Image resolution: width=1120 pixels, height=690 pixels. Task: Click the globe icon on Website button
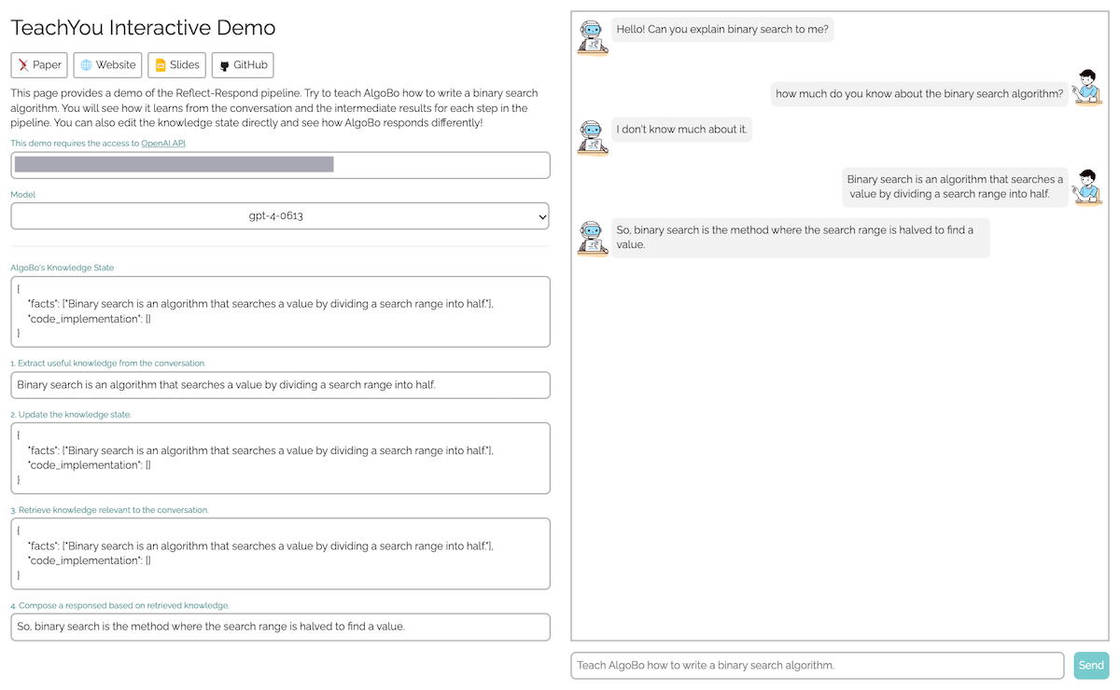tap(86, 65)
